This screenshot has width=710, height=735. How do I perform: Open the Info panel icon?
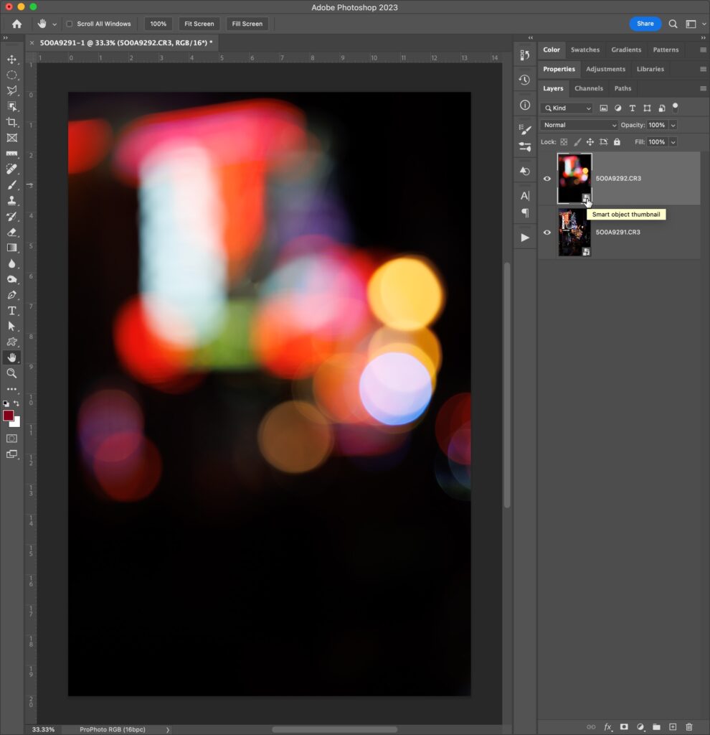524,105
